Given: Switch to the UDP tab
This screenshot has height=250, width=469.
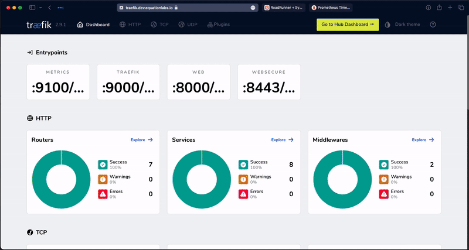Looking at the screenshot, I should click(188, 25).
